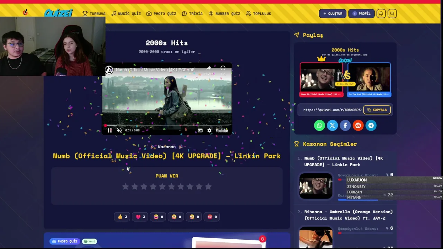
Task: Rate five stars
Action: tap(162, 187)
